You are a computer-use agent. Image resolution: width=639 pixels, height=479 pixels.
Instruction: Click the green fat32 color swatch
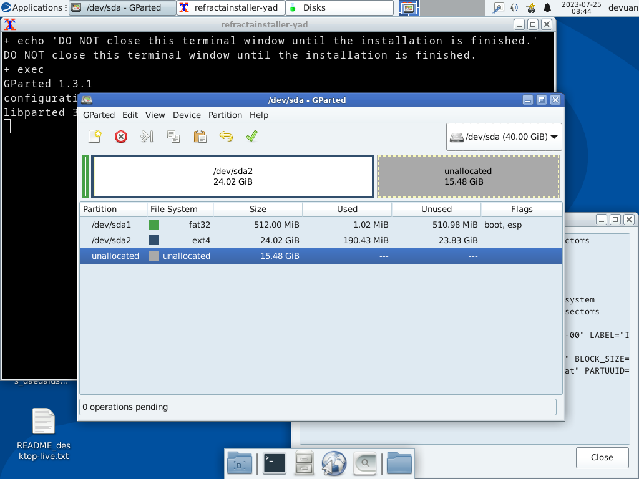[x=154, y=225]
